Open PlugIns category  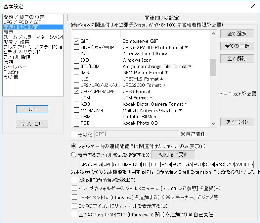(33, 72)
